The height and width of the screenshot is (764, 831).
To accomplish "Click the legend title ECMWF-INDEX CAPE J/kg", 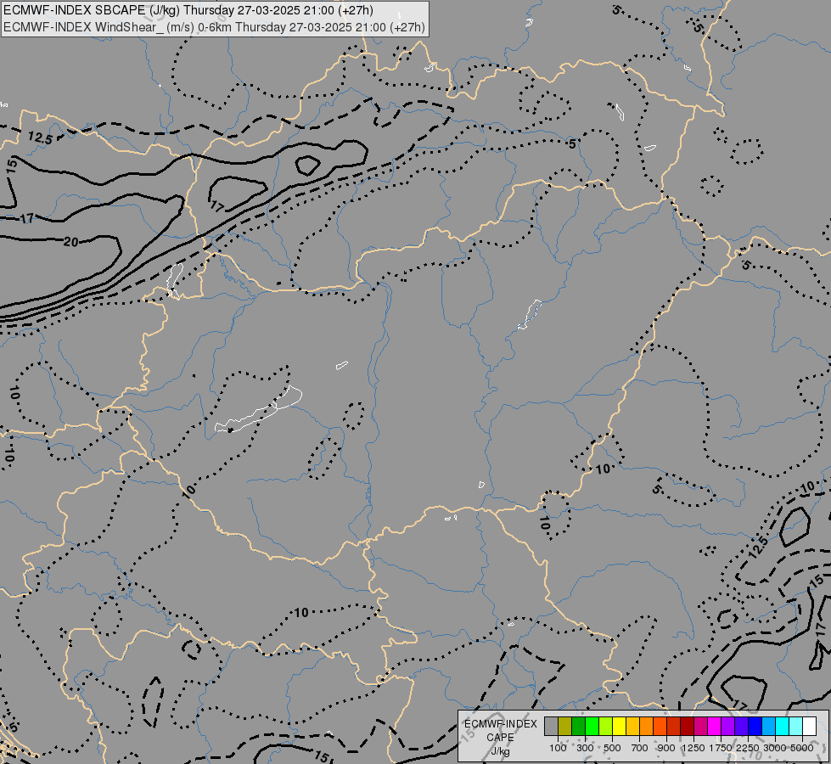I will click(500, 738).
